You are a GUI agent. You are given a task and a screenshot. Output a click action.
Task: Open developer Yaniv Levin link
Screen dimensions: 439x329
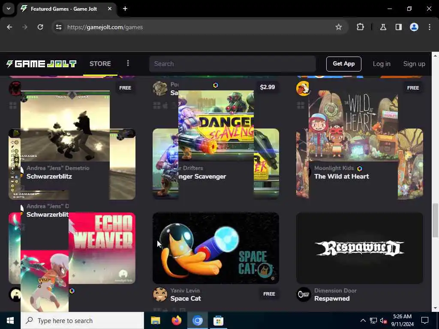click(x=185, y=291)
